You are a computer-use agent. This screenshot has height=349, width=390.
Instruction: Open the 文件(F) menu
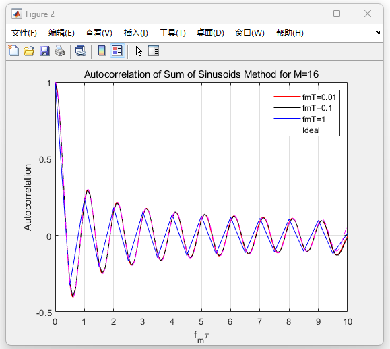tap(24, 33)
